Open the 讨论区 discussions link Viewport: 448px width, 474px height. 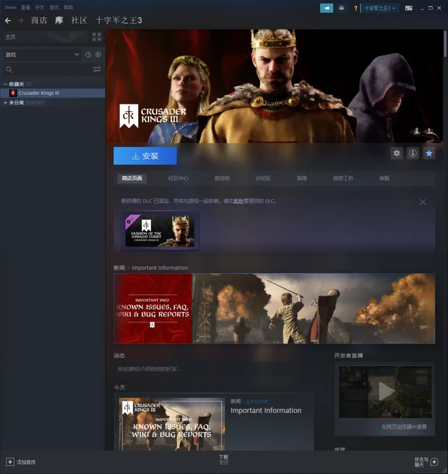(263, 178)
